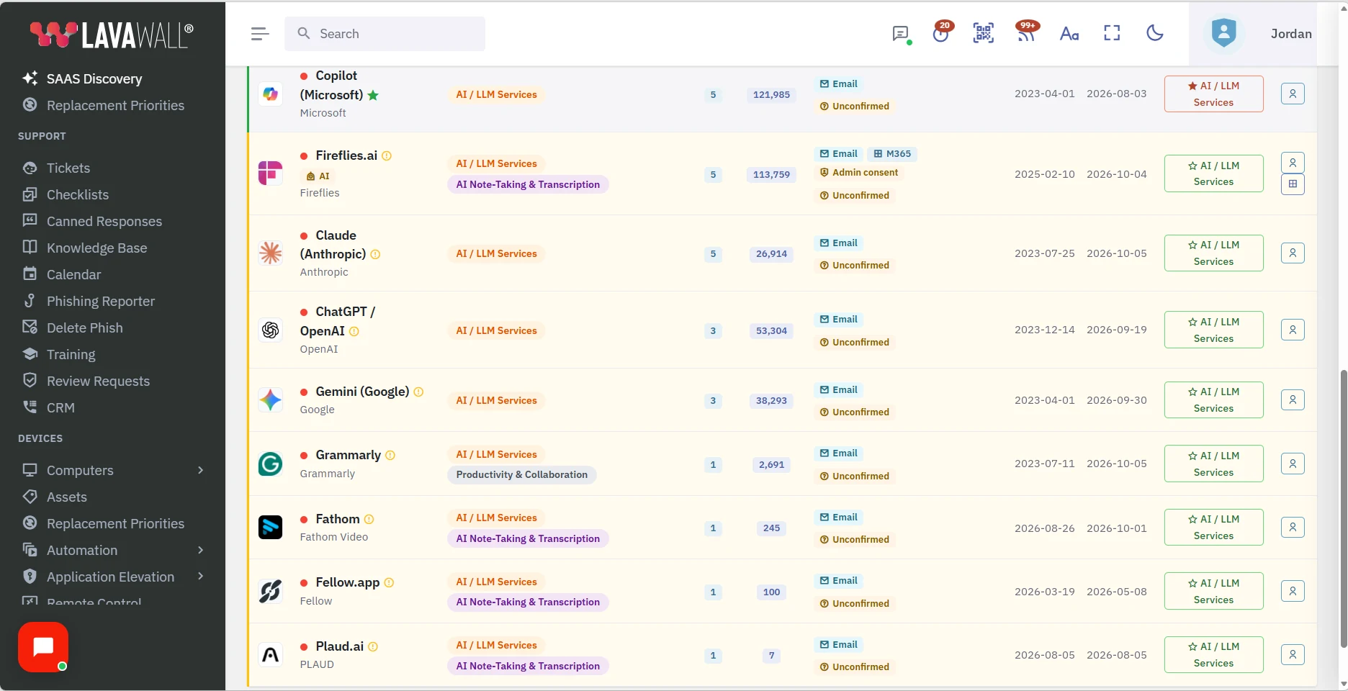Star the Fireflies.ai AI / LLM Services button
Image resolution: width=1348 pixels, height=691 pixels.
1213,173
